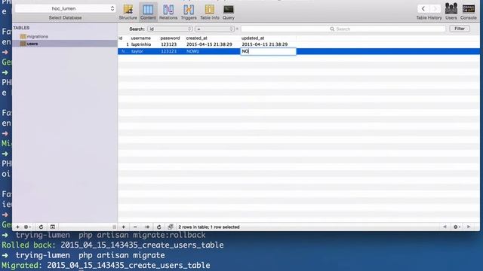Click the Filter button

[x=460, y=29]
